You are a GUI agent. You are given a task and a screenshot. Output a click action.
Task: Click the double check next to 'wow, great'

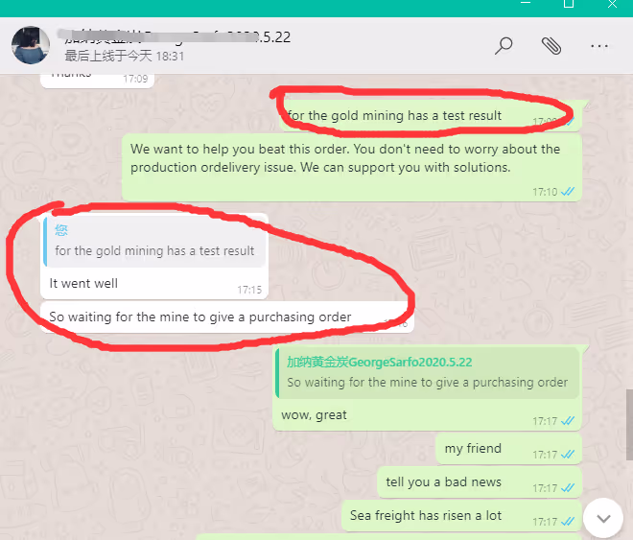(568, 421)
